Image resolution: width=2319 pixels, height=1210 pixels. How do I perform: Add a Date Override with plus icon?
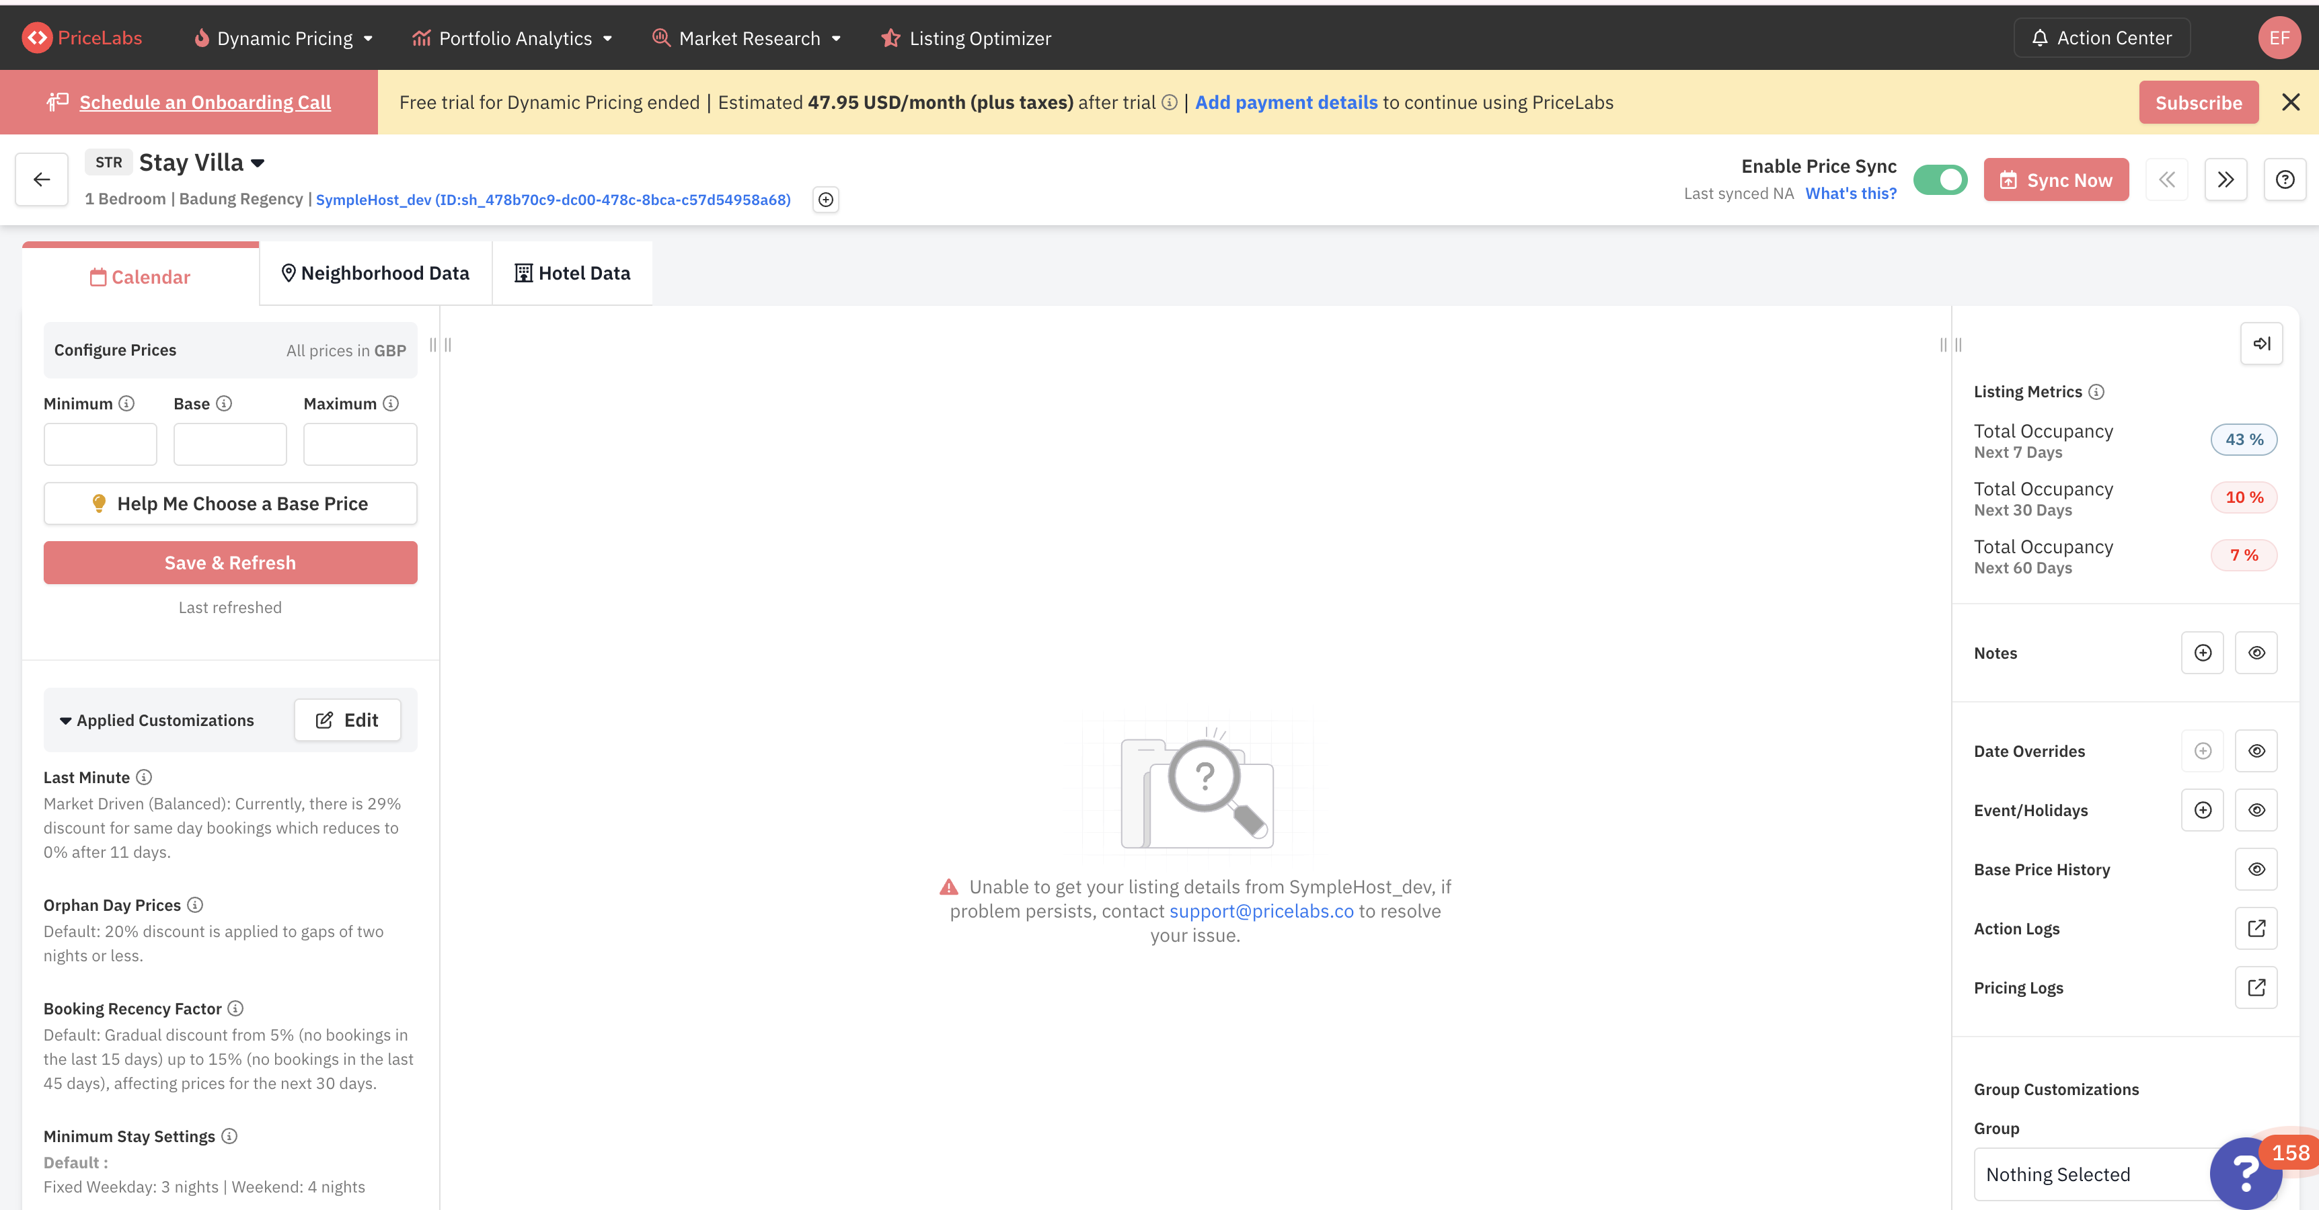tap(2202, 750)
